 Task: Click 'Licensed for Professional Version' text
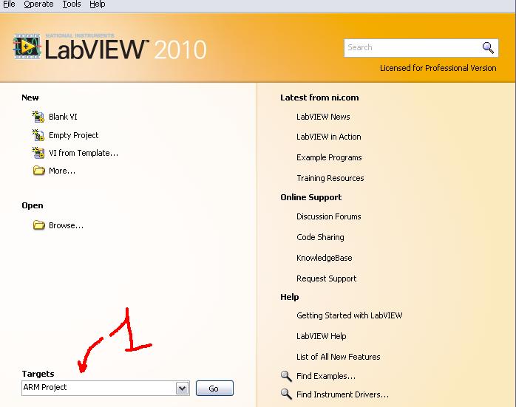438,68
